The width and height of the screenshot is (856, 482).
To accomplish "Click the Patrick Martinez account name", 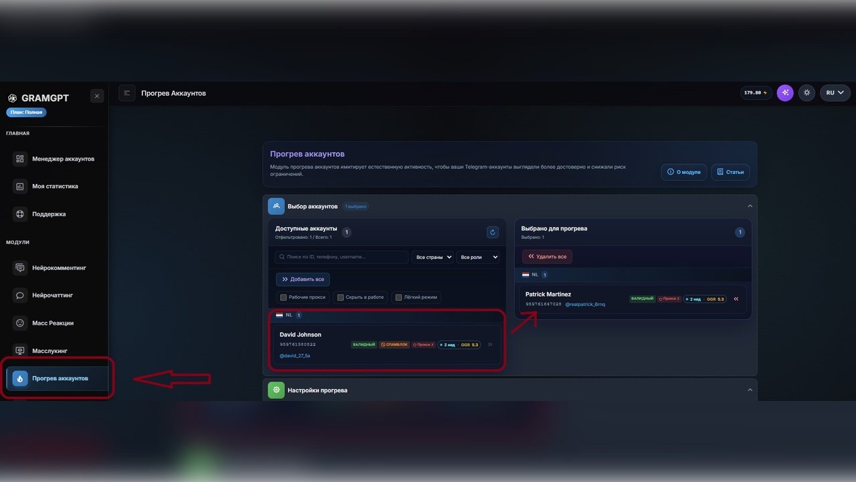I will 548,295.
